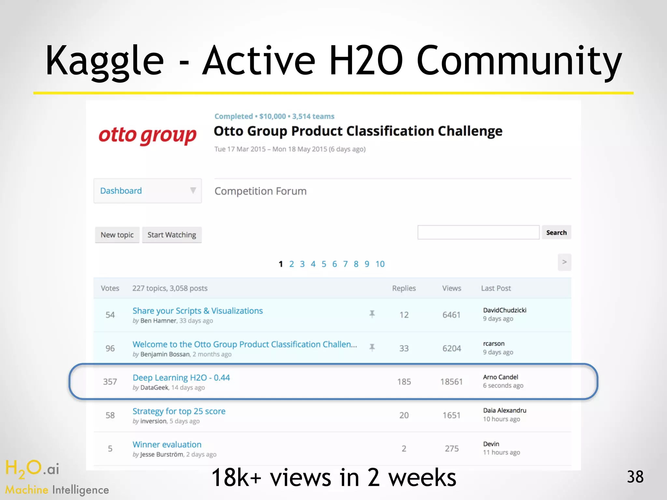
Task: Click the New topic button
Action: click(x=117, y=235)
